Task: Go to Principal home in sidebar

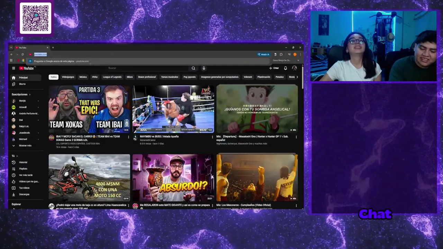Action: coord(25,77)
